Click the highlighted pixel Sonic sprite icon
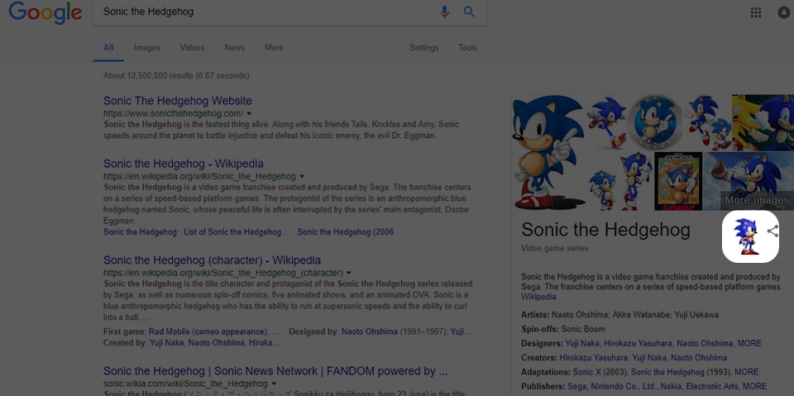This screenshot has height=396, width=794. coord(749,237)
